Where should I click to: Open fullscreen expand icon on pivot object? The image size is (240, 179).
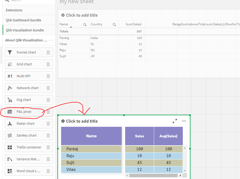pos(175,121)
